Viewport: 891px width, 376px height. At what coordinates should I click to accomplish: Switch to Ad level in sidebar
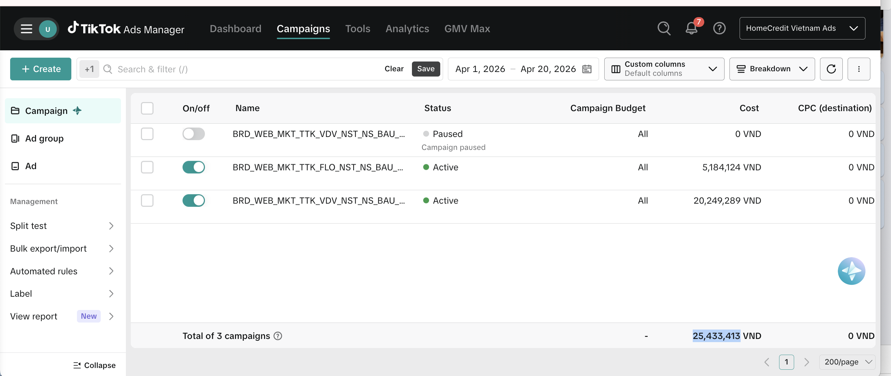click(x=63, y=166)
